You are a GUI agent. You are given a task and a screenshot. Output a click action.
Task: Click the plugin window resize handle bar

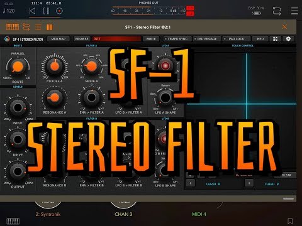288,198
